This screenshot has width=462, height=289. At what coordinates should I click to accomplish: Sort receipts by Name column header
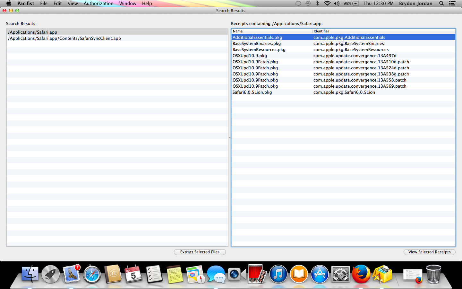tap(272, 31)
